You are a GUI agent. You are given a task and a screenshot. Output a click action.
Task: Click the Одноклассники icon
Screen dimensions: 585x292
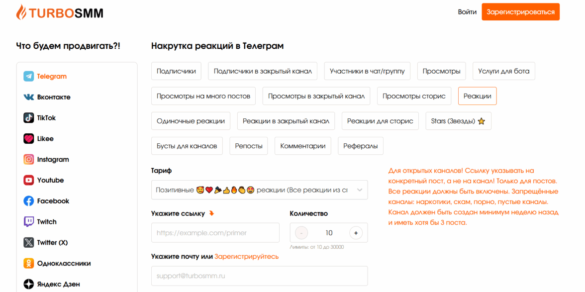click(x=29, y=263)
